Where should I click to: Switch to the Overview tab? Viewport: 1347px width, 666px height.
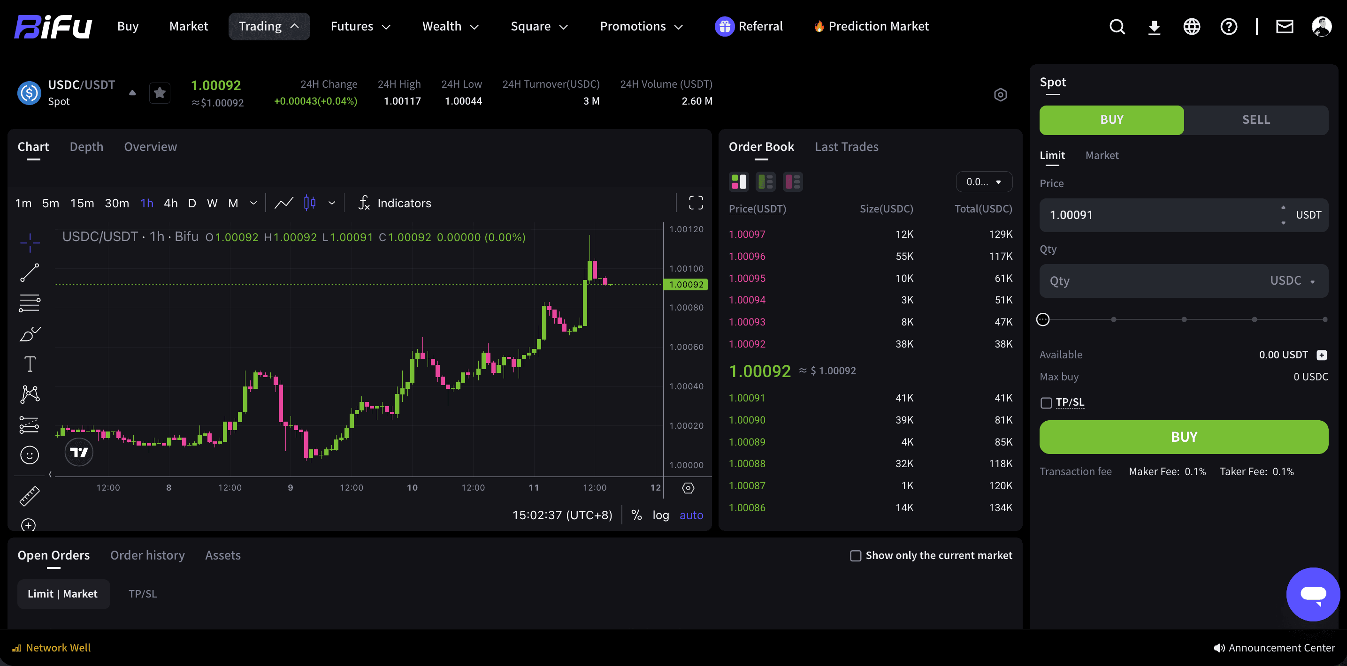[151, 147]
